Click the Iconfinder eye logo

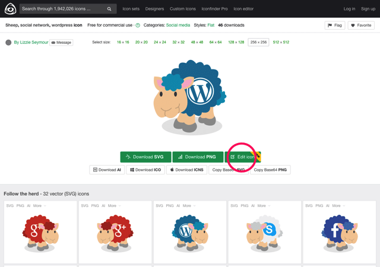(x=11, y=9)
